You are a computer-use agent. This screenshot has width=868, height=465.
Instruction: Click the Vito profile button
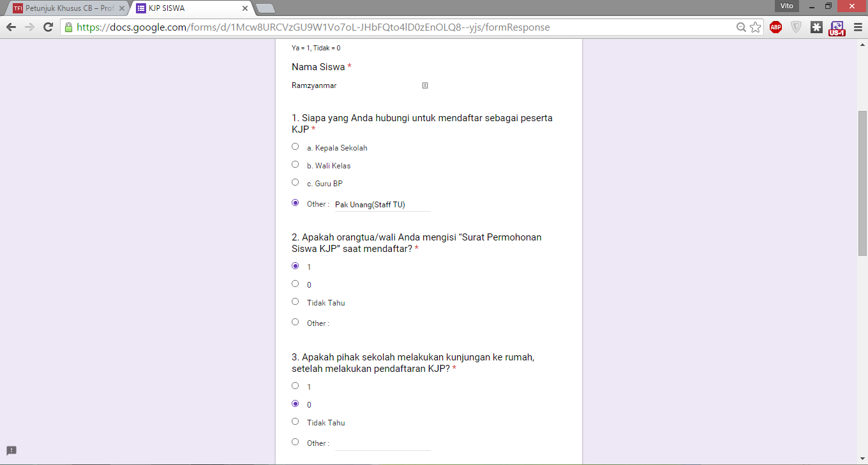click(x=787, y=6)
